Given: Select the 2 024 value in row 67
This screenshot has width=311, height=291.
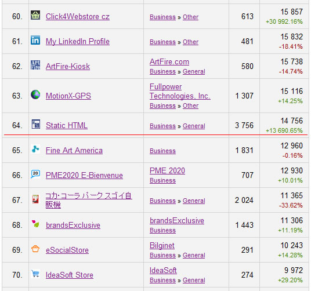Looking at the screenshot, I should click(244, 200).
